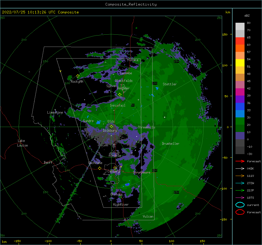Click the red 60 dBZ color swatch

(240, 41)
